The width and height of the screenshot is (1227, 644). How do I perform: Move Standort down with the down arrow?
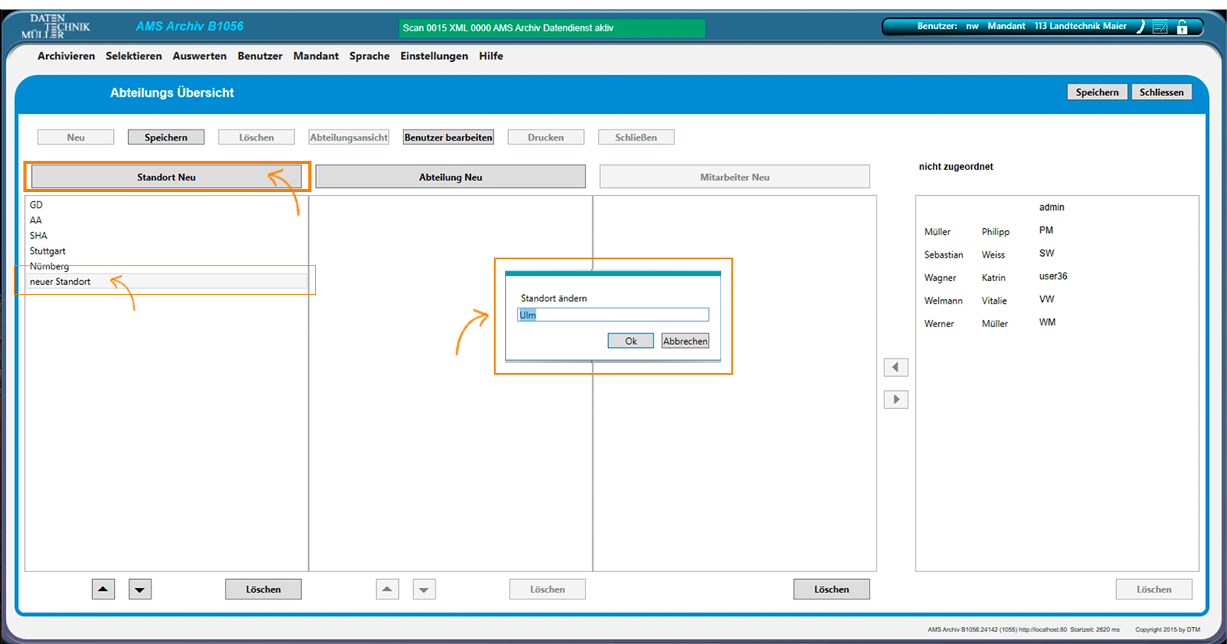point(140,589)
